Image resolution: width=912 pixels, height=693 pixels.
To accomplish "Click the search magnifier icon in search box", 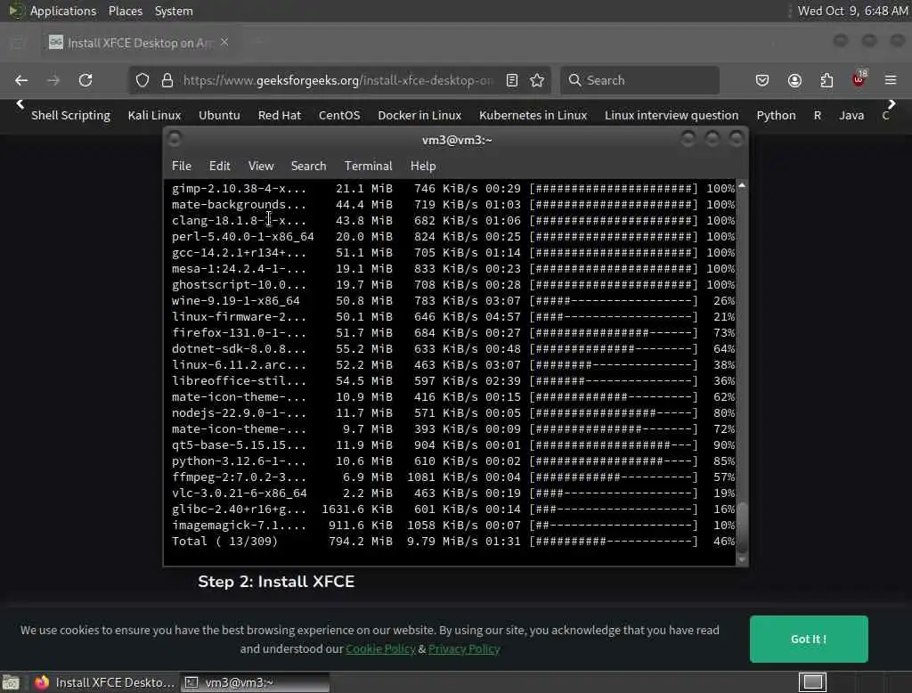I will point(574,80).
